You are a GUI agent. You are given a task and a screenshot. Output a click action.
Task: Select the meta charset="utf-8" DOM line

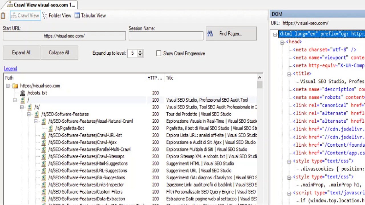[325, 50]
